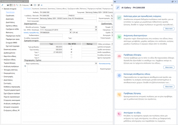The image size is (178, 125).
Task: Switch to the Οριζόμενα πεδία tab
Action: coord(73,9)
